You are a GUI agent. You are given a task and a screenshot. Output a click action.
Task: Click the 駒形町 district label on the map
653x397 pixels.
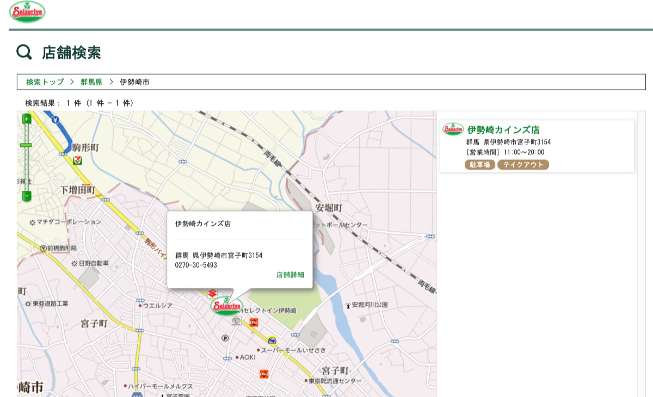(86, 147)
